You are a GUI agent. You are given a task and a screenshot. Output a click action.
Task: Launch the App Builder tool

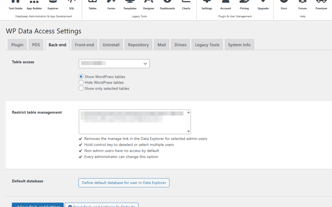[34, 5]
